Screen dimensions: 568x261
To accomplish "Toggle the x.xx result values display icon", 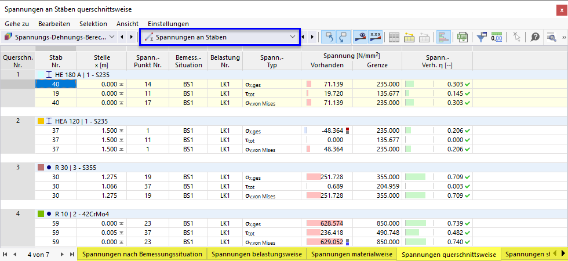I will pyautogui.click(x=375, y=37).
